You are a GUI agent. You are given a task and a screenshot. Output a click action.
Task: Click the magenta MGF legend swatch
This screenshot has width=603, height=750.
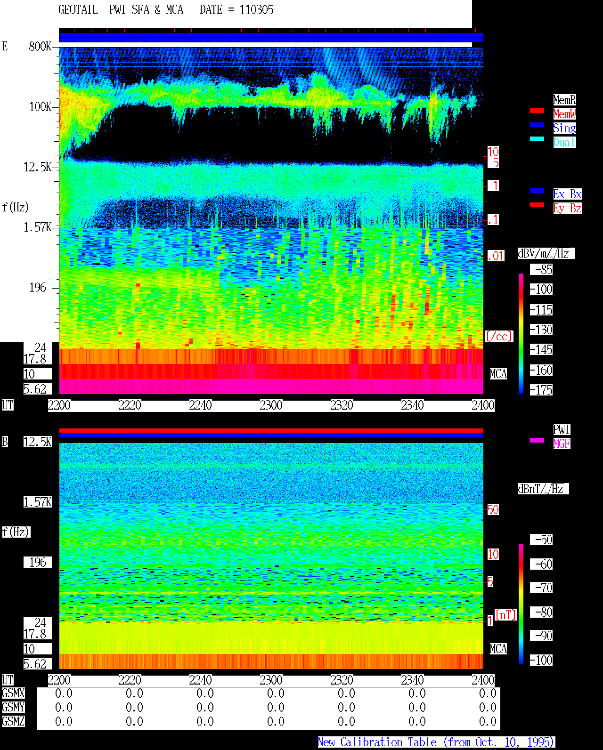[x=537, y=440]
